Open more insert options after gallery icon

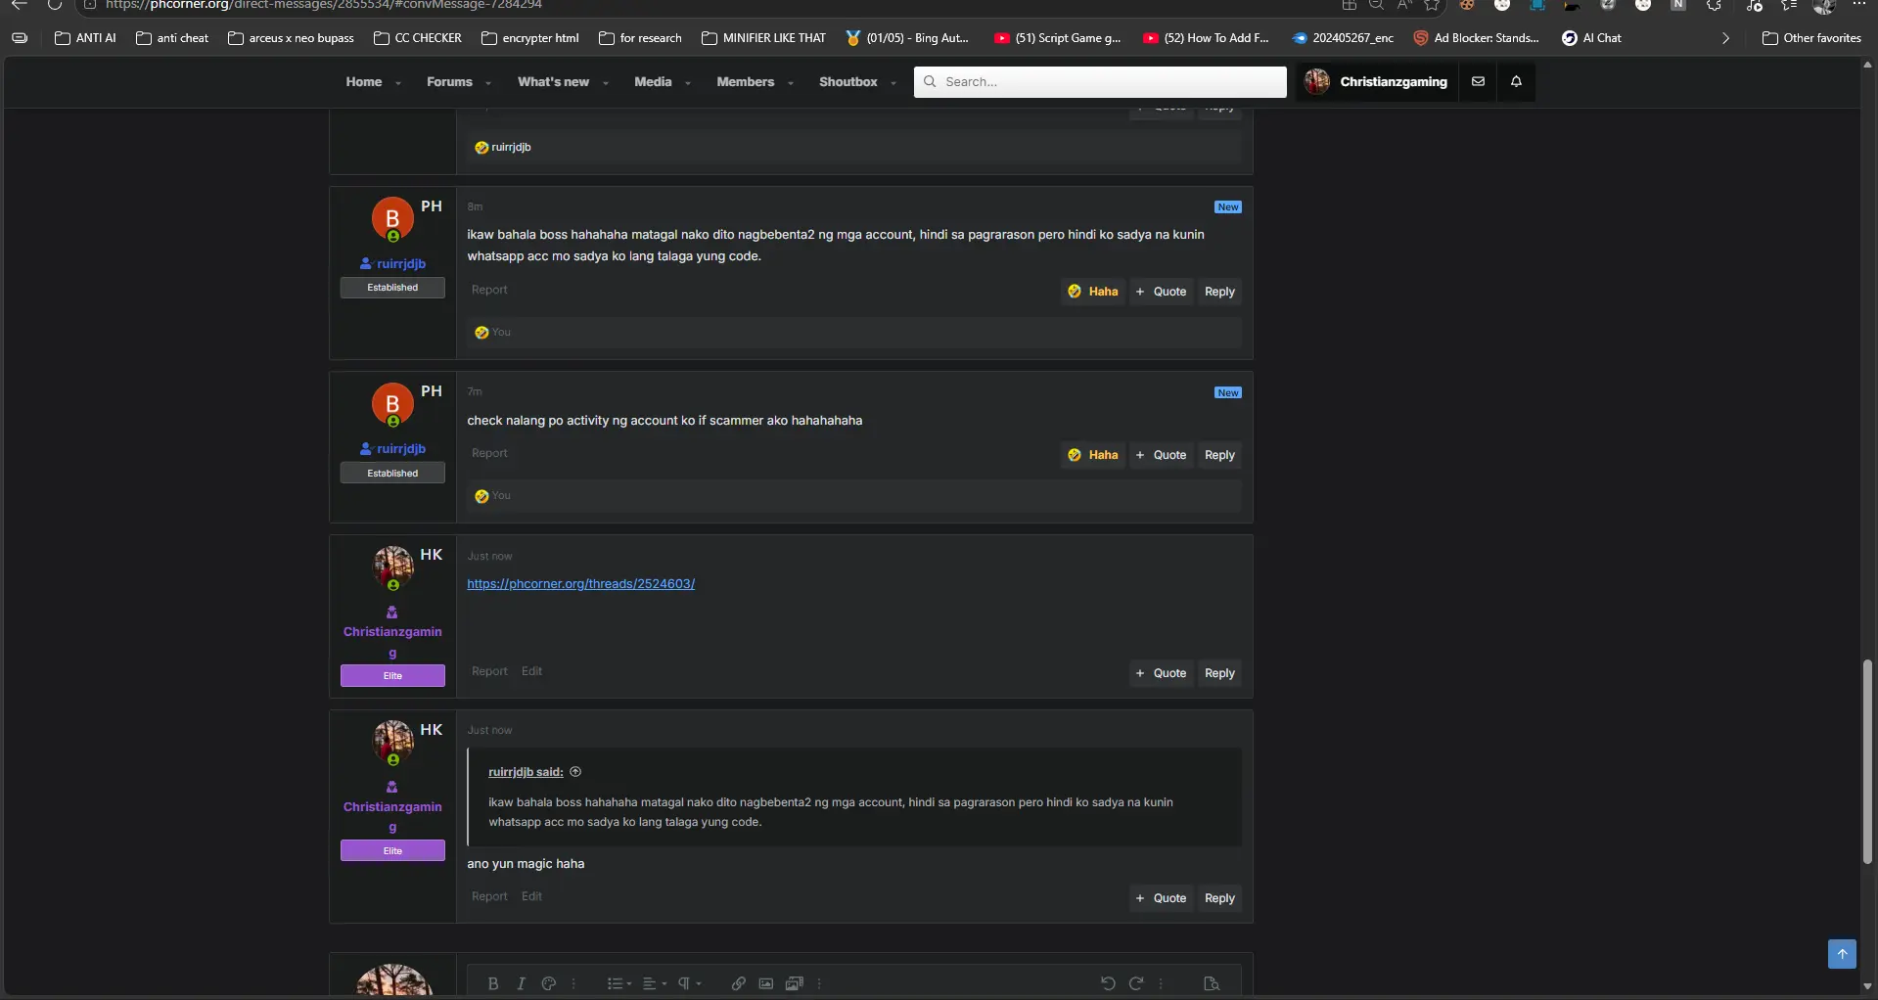coord(819,983)
